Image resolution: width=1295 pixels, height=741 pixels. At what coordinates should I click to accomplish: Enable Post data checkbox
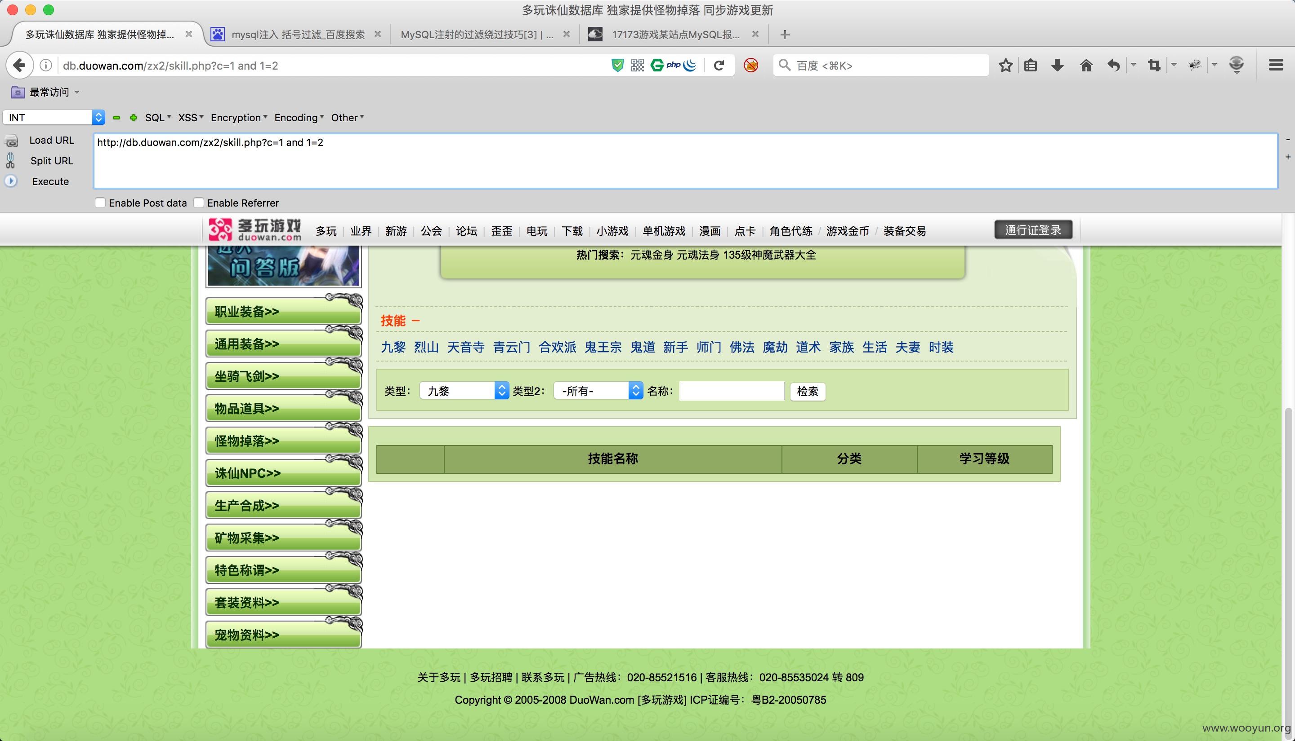point(100,203)
